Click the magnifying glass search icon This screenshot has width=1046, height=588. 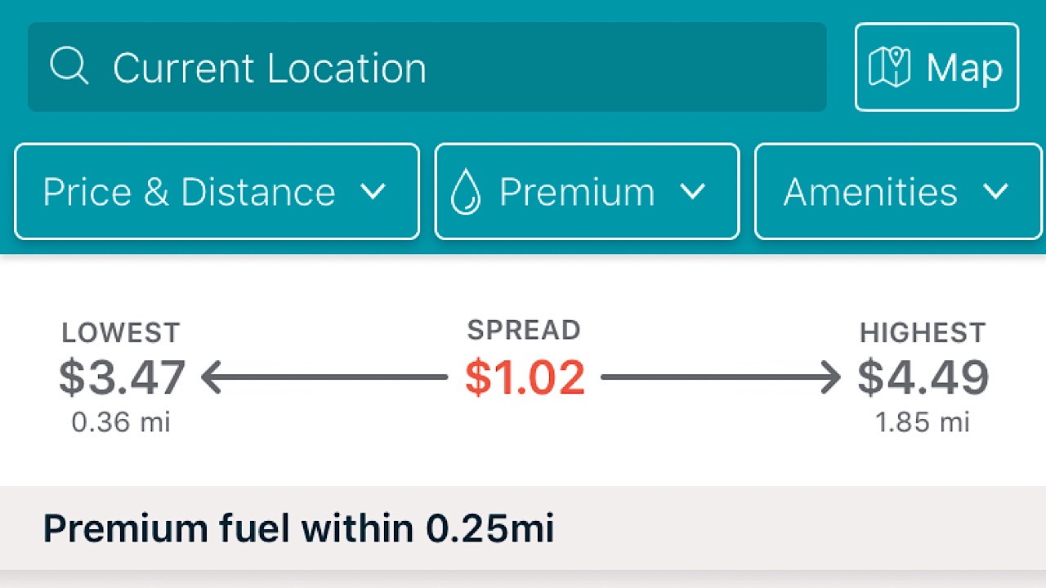tap(69, 67)
